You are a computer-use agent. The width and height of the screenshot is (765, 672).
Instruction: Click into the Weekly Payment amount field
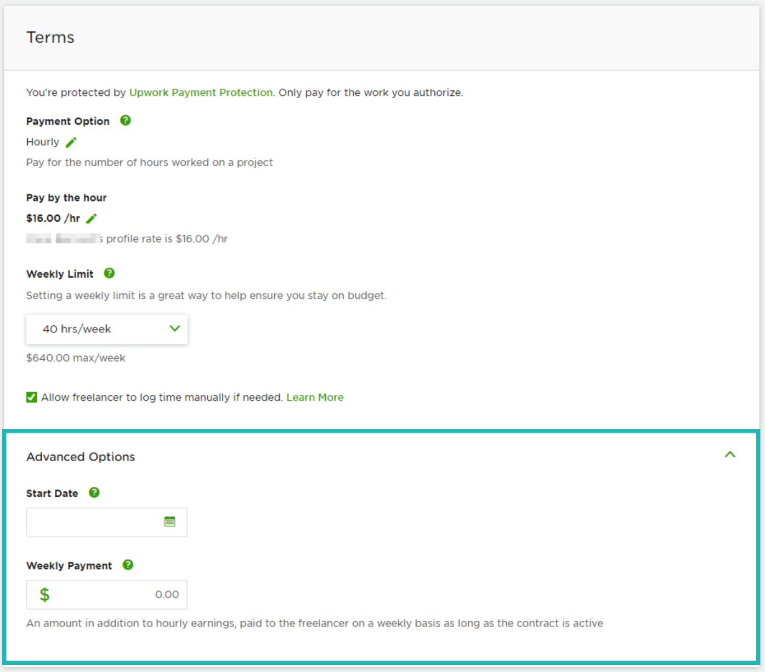click(115, 595)
